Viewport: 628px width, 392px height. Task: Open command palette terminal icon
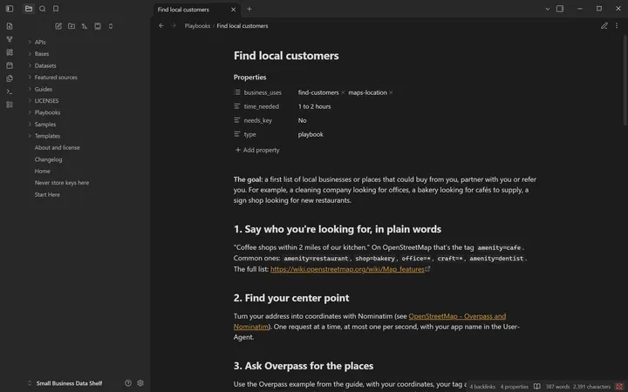tap(10, 91)
